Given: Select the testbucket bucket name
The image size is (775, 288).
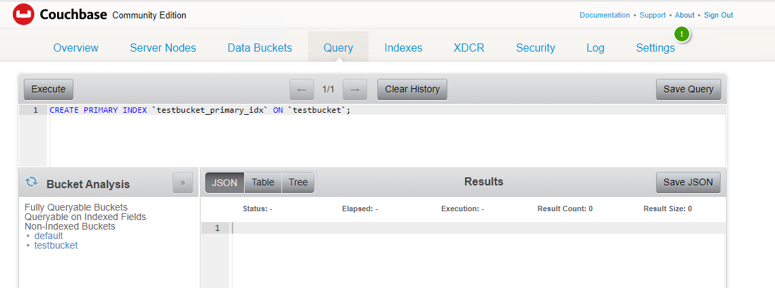Looking at the screenshot, I should pyautogui.click(x=56, y=245).
